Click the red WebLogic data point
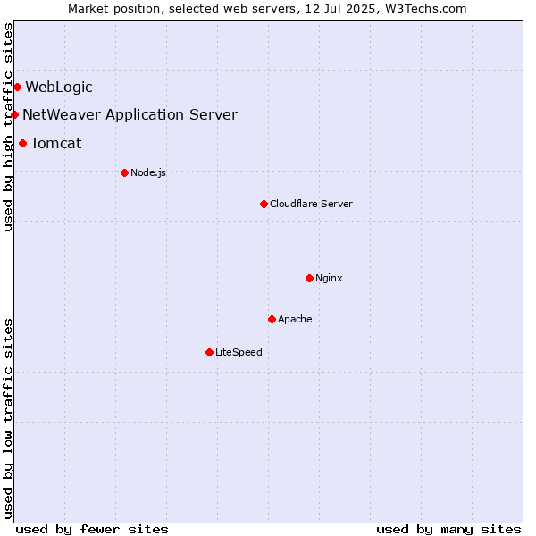 pos(18,88)
